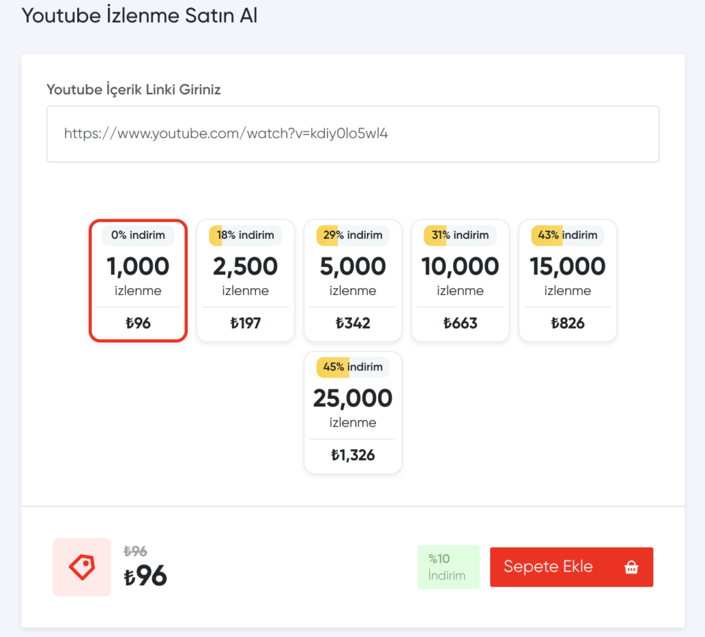Click the 43% indirim badge
The height and width of the screenshot is (637, 705).
pos(567,235)
